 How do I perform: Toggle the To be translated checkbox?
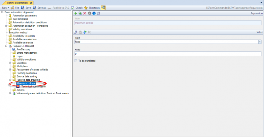(x=76, y=61)
